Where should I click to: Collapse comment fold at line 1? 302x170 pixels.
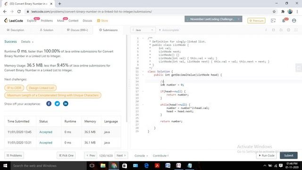point(143,38)
